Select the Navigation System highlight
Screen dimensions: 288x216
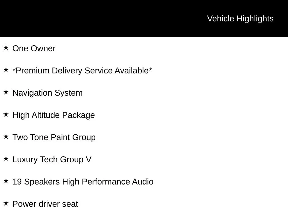(x=47, y=93)
